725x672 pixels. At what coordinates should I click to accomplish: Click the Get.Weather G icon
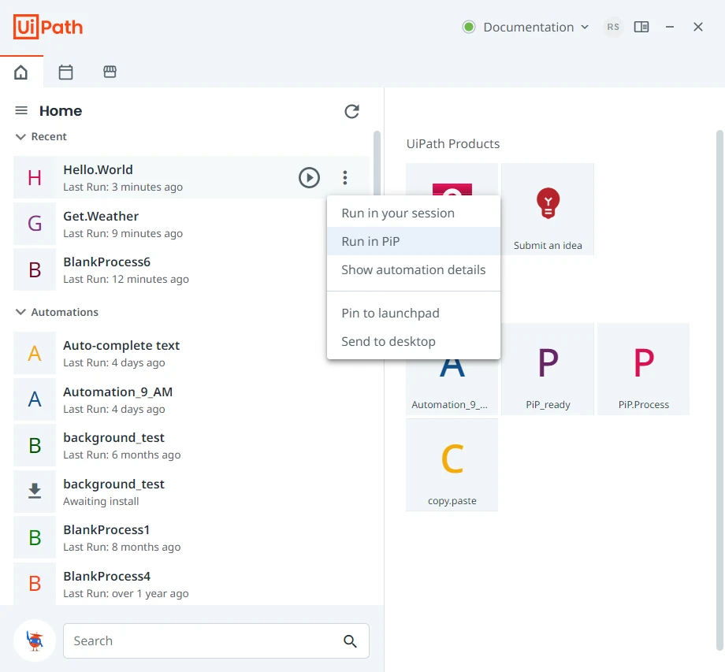click(35, 224)
